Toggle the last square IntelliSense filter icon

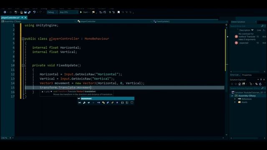(x=132, y=102)
